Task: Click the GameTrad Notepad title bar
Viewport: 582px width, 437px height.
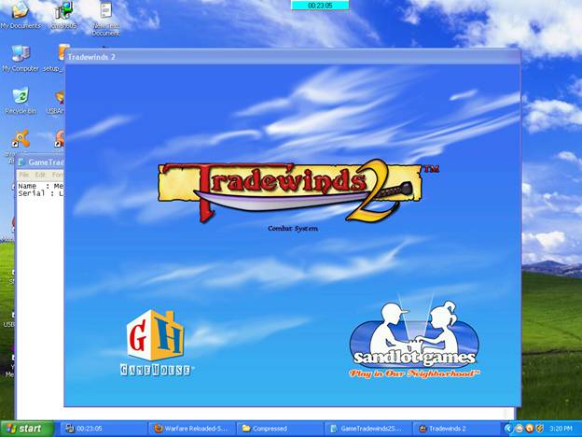Action: click(40, 162)
